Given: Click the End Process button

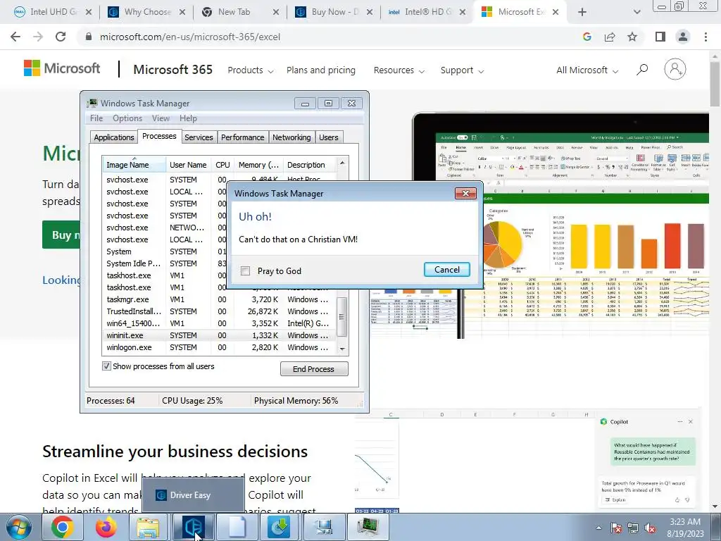Looking at the screenshot, I should (x=314, y=369).
